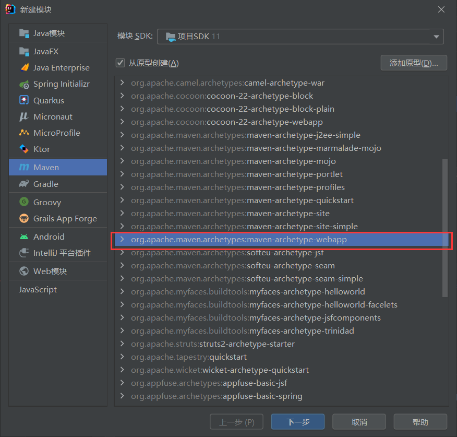This screenshot has height=437, width=457.
Task: Click the 下一步 button
Action: click(297, 421)
